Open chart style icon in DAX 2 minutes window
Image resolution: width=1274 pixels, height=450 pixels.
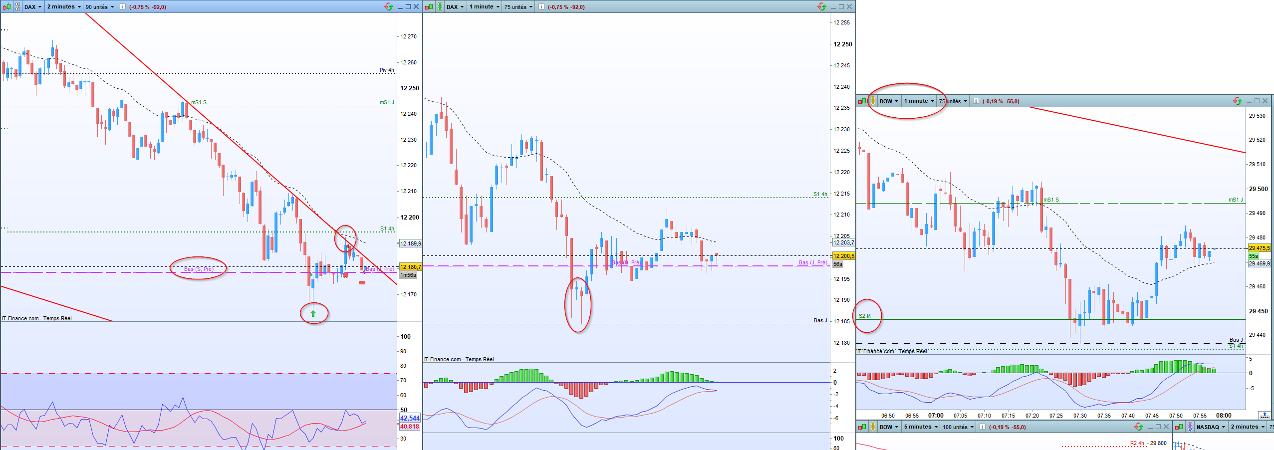6,7
